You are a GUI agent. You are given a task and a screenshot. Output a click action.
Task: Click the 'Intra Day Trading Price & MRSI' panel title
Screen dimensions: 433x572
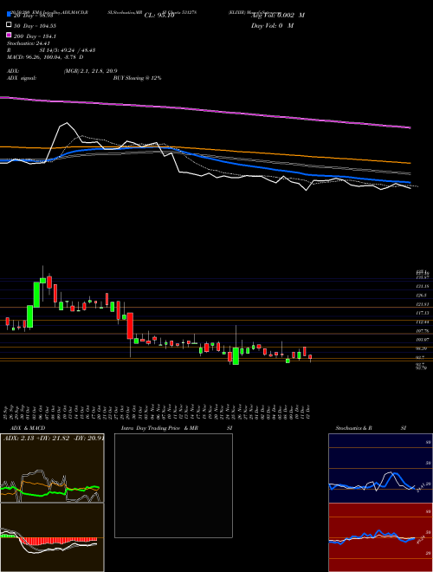(x=177, y=428)
